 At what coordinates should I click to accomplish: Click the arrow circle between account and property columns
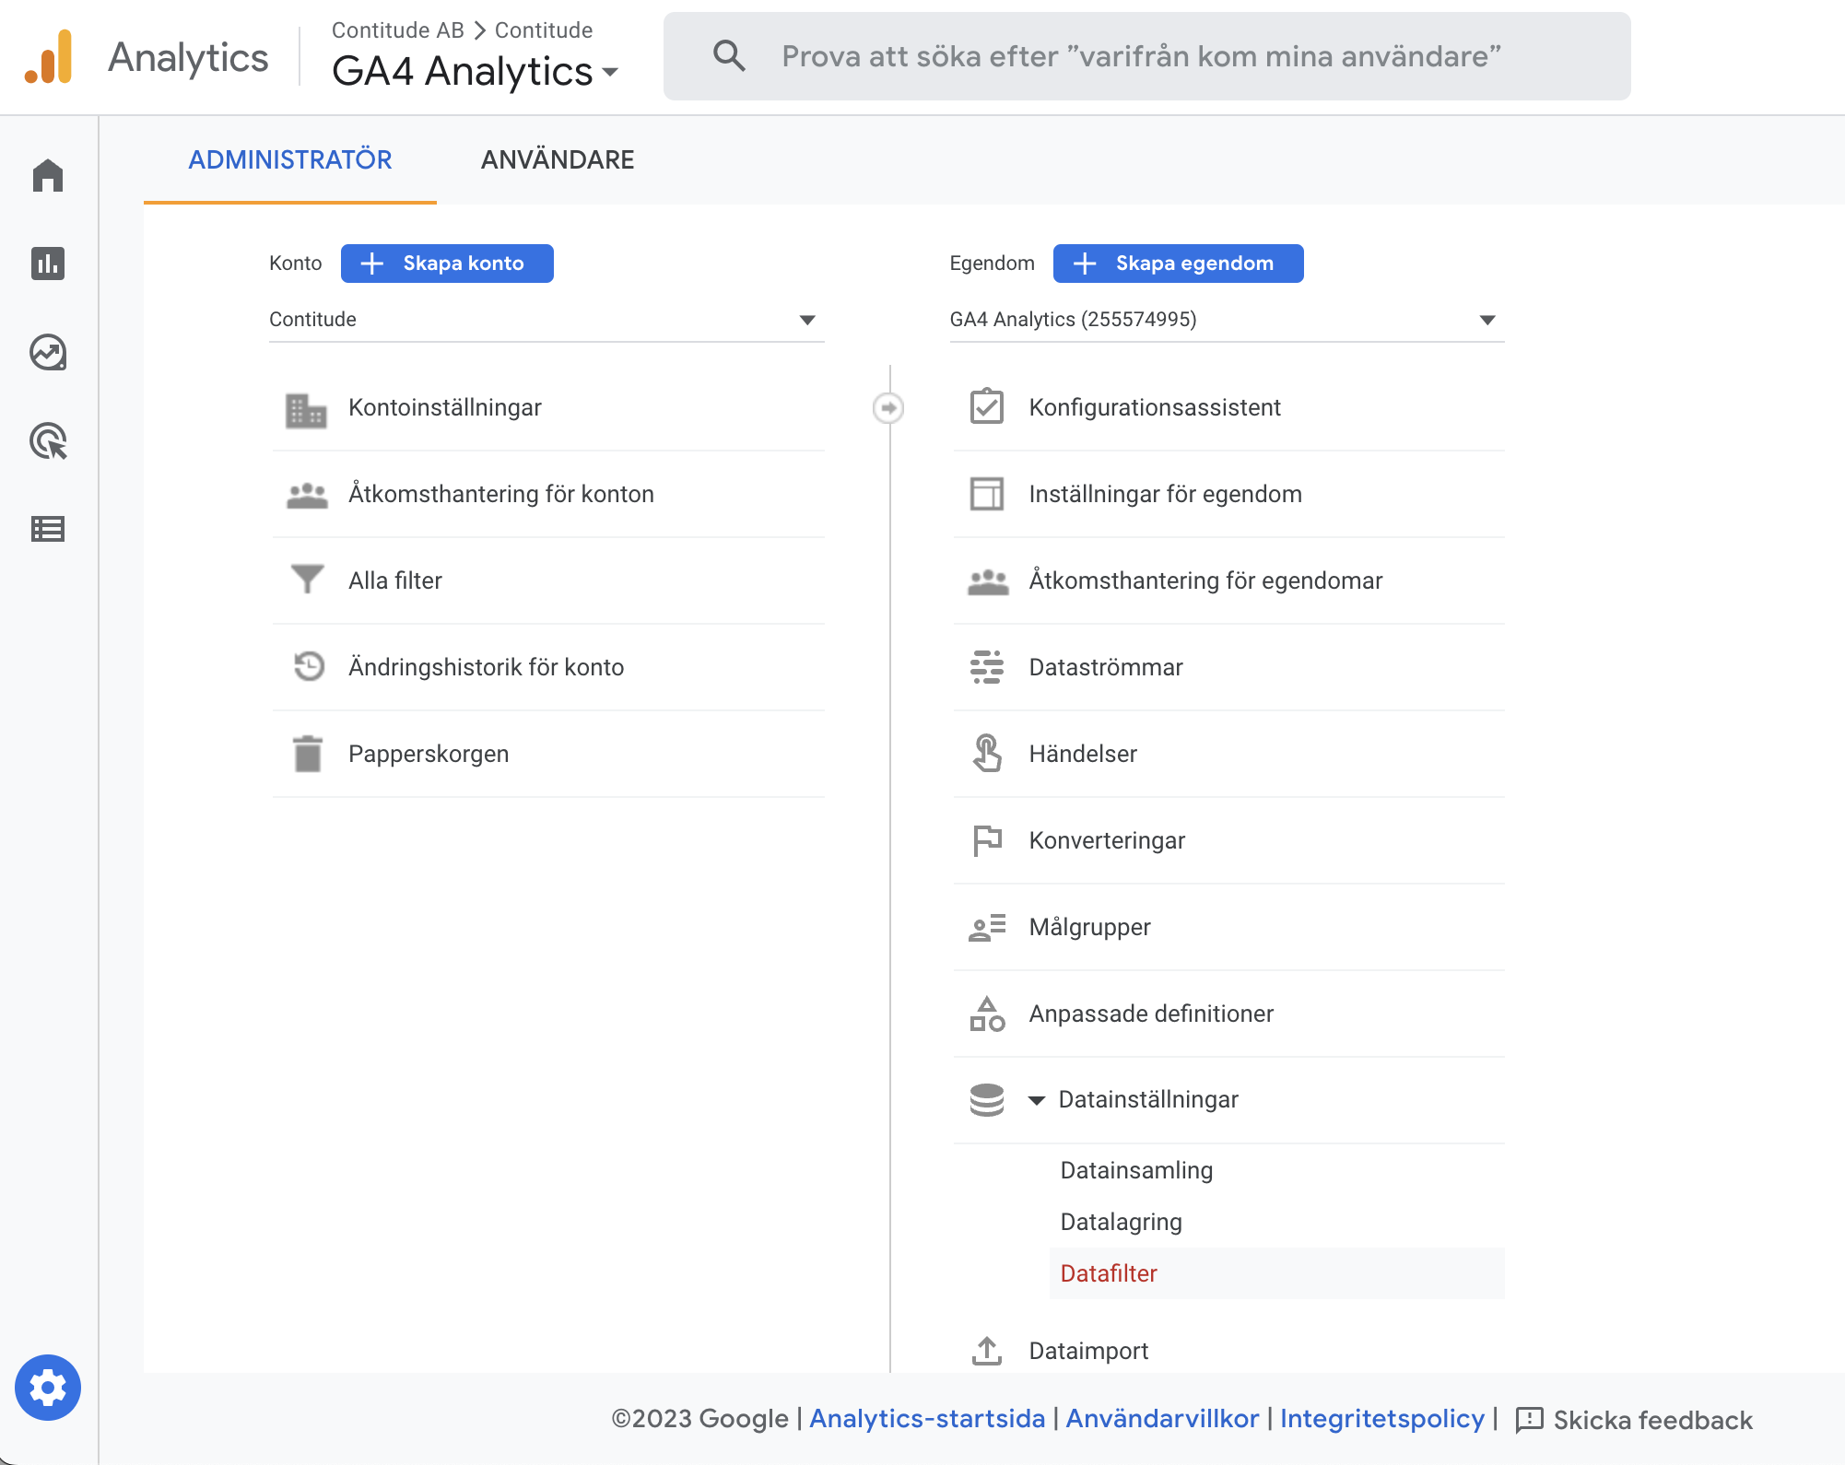(888, 408)
